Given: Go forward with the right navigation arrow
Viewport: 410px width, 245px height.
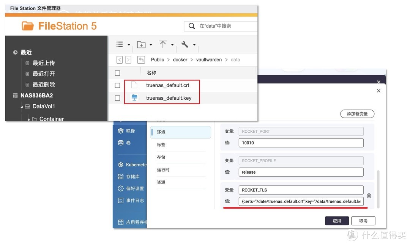Looking at the screenshot, I should point(128,60).
